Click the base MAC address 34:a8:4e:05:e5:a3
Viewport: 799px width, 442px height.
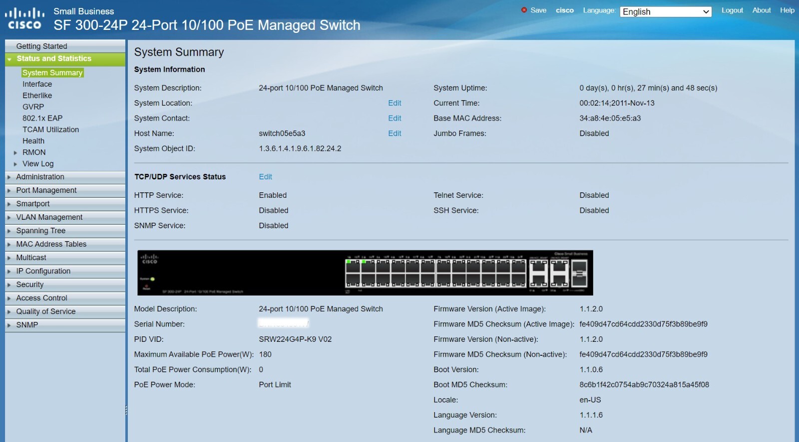(610, 118)
